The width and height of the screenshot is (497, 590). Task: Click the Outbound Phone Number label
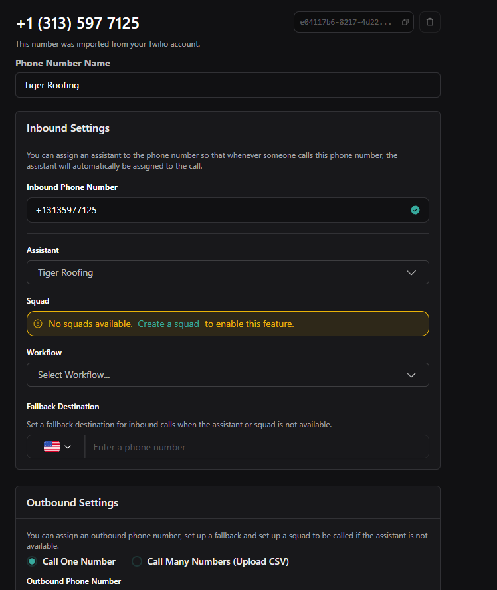coord(74,581)
